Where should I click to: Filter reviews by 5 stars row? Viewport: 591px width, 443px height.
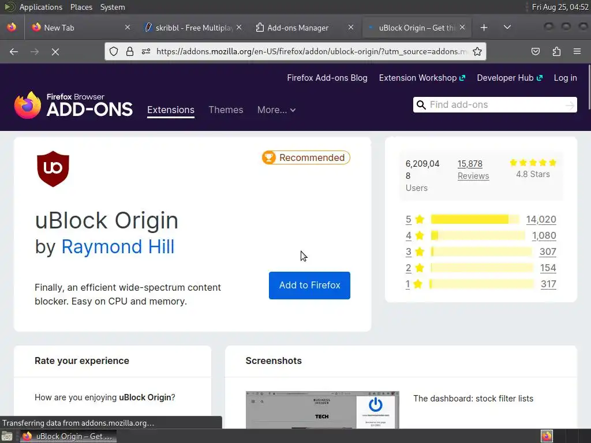481,219
